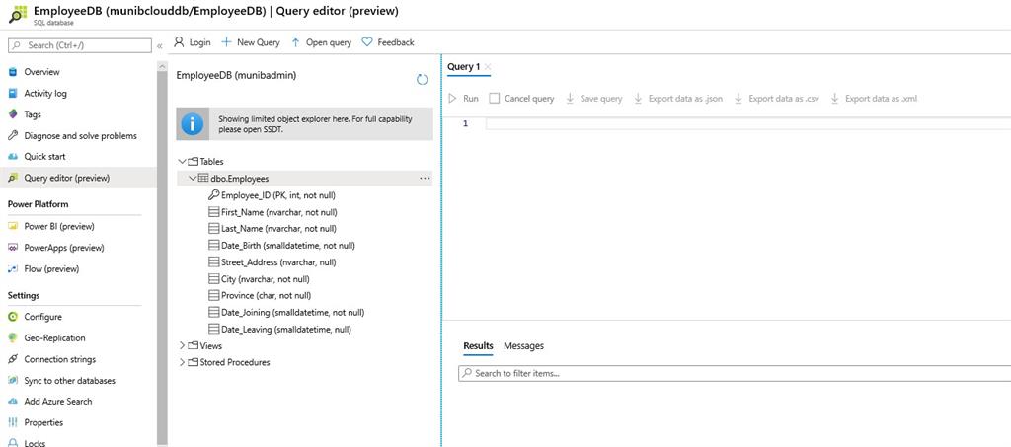Close the Query 1 tab
1011x447 pixels.
point(488,67)
